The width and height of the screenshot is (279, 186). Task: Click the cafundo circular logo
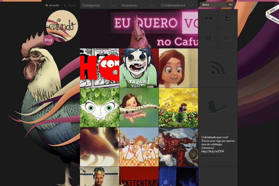62,26
